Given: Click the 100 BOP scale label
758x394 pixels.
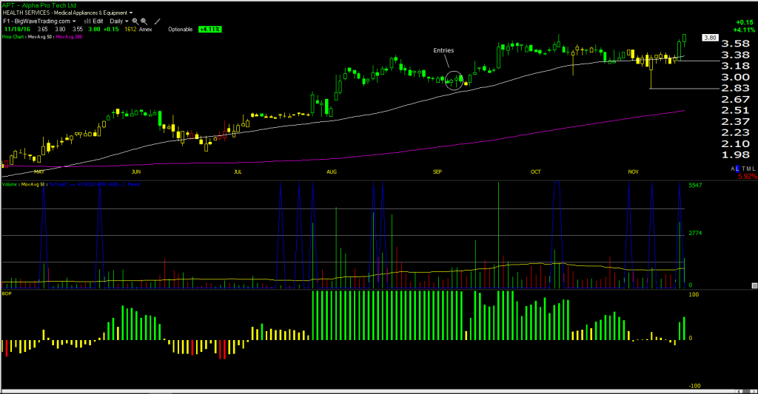Looking at the screenshot, I should coord(694,294).
